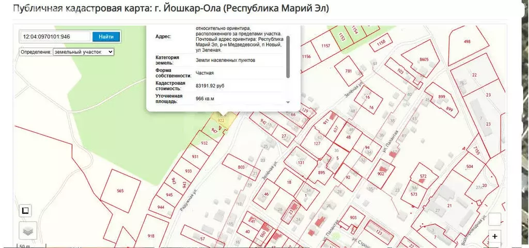This screenshot has height=248, width=529.
Task: Click parcel 131 on the map
Action: 301,162
